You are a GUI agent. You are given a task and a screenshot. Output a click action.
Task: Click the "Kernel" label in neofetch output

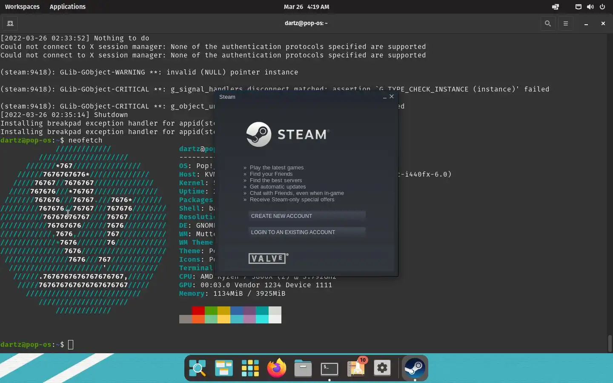pyautogui.click(x=192, y=183)
